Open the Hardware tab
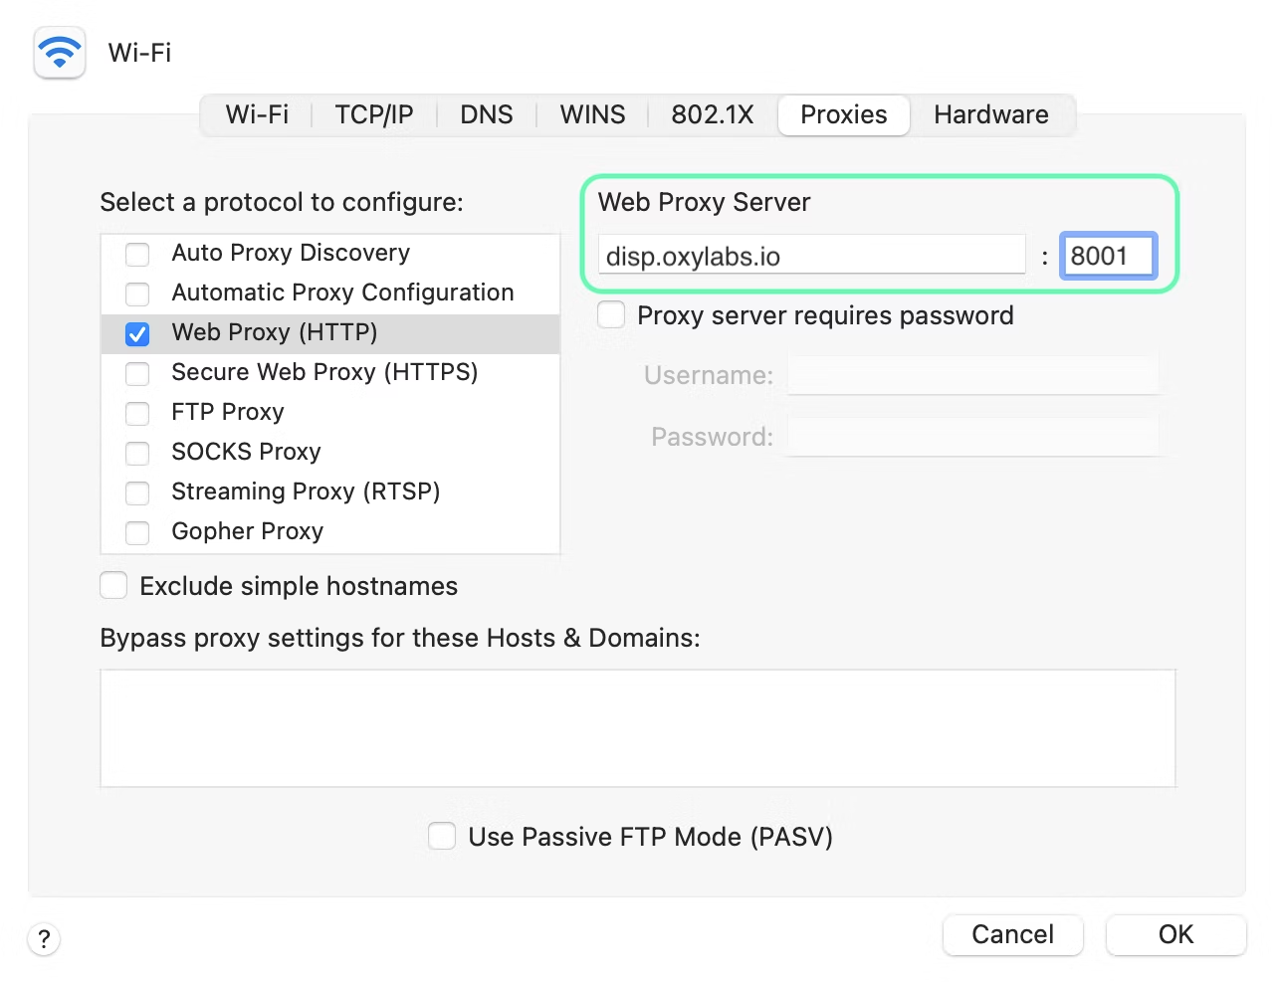The image size is (1278, 983). click(x=990, y=114)
